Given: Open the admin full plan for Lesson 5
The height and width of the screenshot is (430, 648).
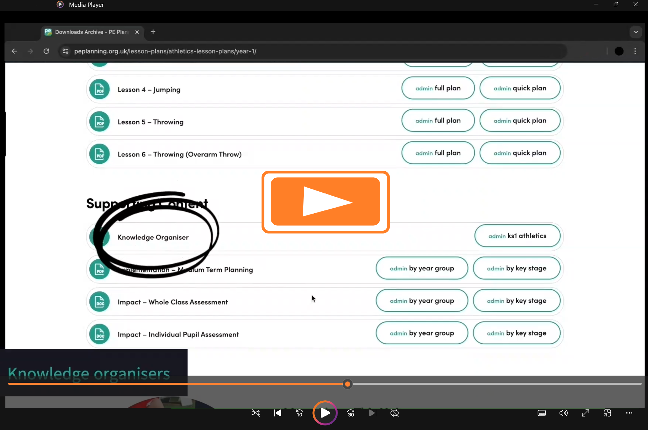Looking at the screenshot, I should pos(437,120).
